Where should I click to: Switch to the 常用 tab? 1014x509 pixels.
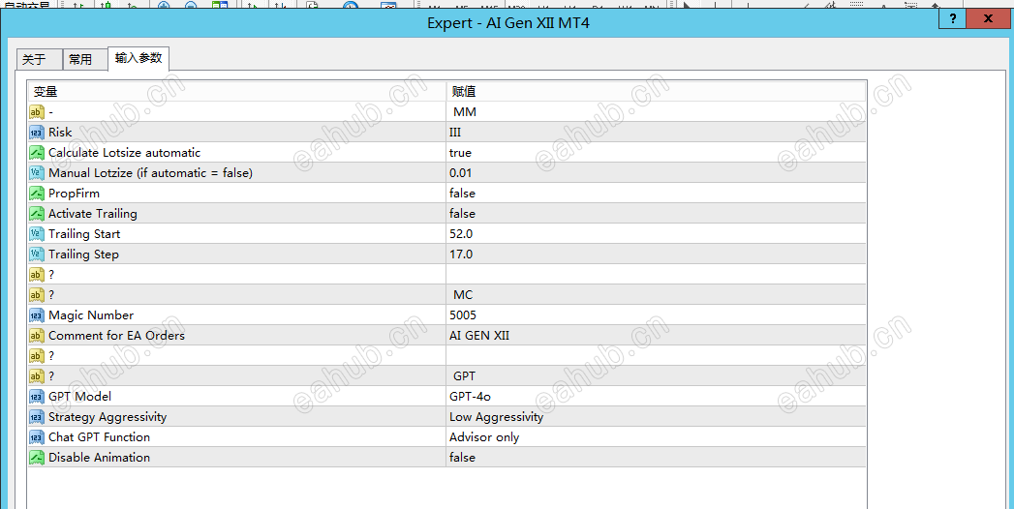(x=85, y=59)
